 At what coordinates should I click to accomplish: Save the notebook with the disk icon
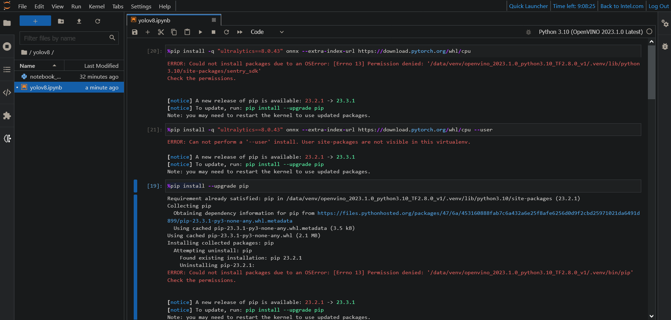(x=135, y=32)
